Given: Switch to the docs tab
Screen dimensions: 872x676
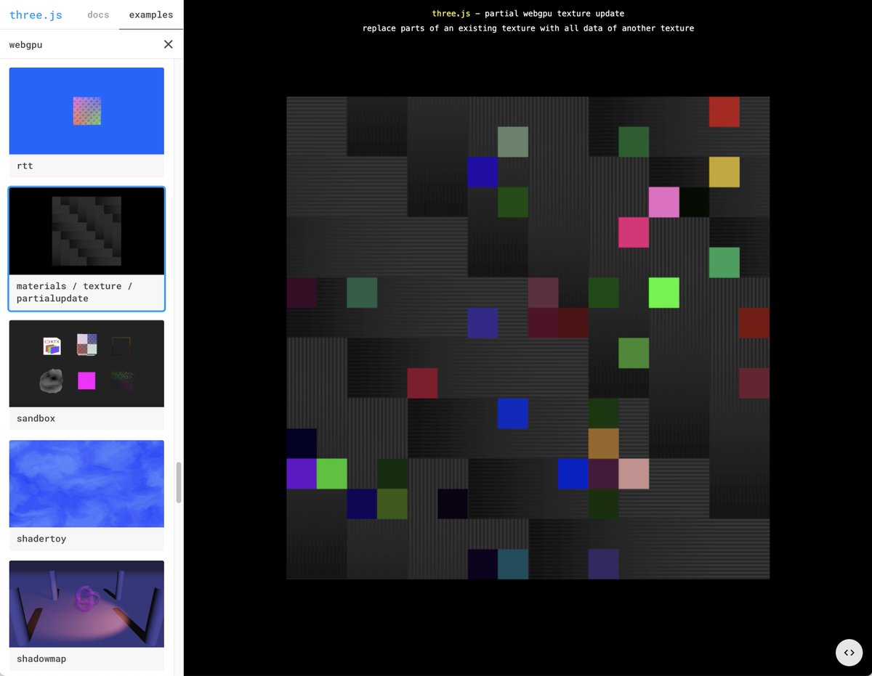Looking at the screenshot, I should [x=98, y=15].
